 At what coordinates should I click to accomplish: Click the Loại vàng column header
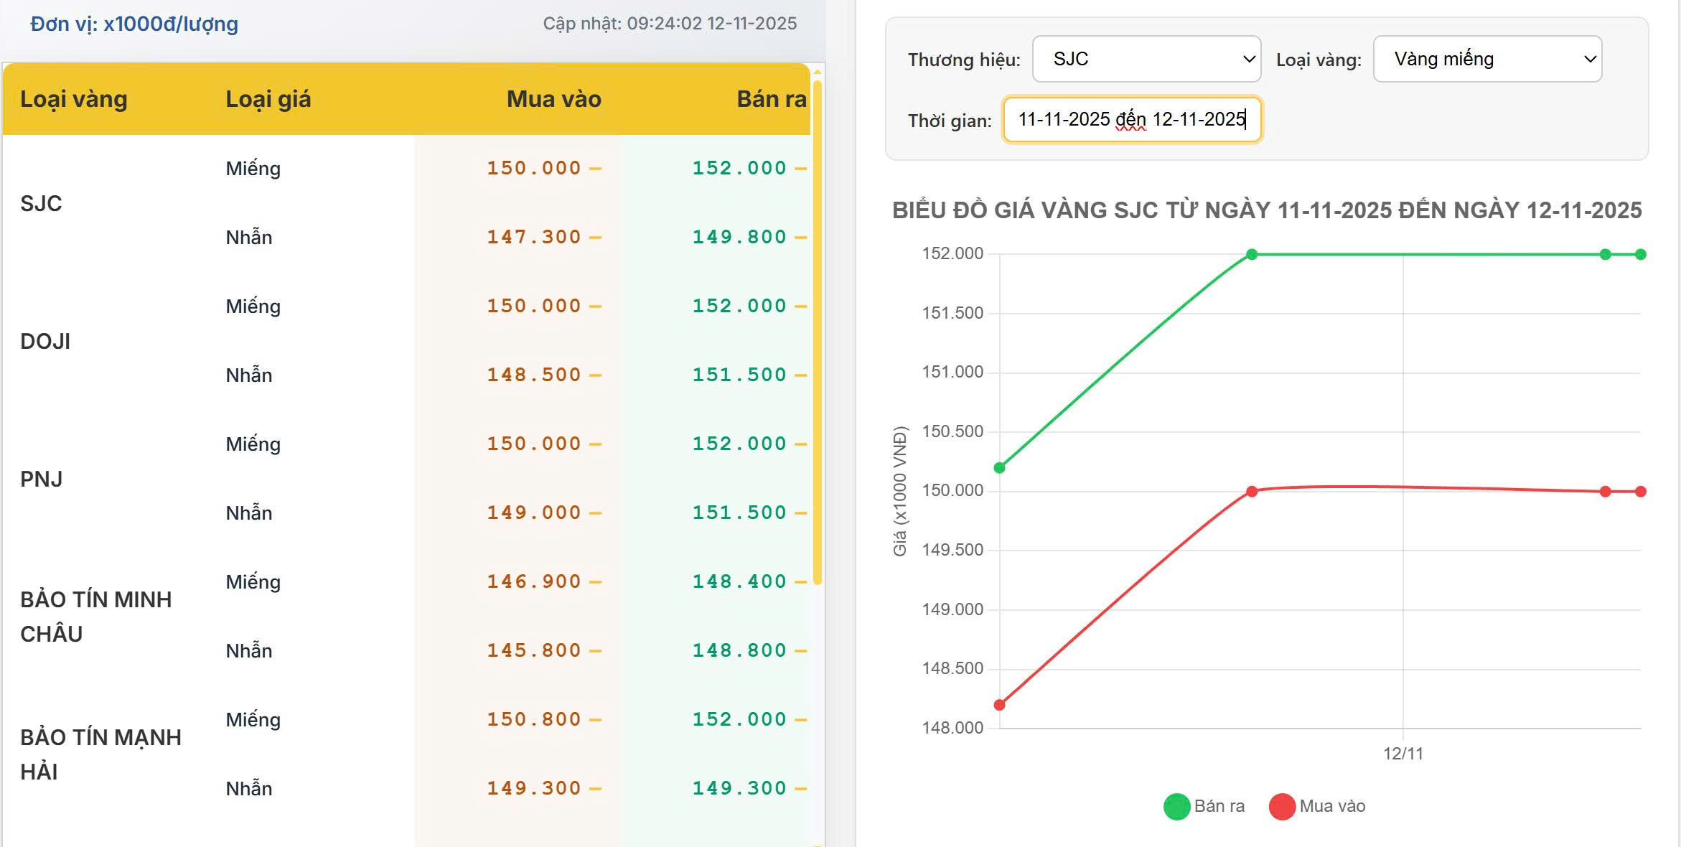[x=73, y=99]
